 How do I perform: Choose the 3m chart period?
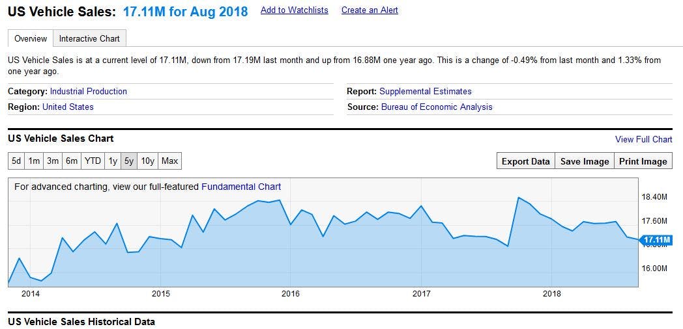53,161
